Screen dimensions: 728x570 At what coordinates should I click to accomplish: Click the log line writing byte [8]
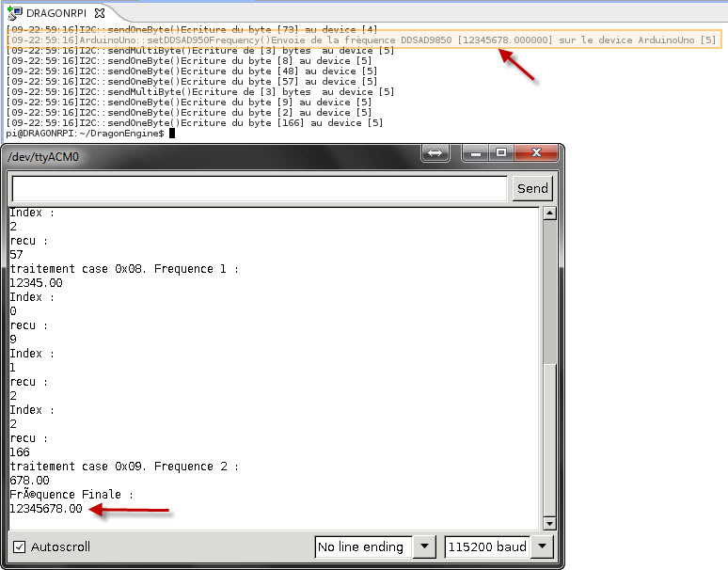189,61
